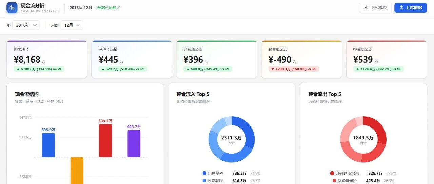Click the orange negative bar in chart

point(77,170)
